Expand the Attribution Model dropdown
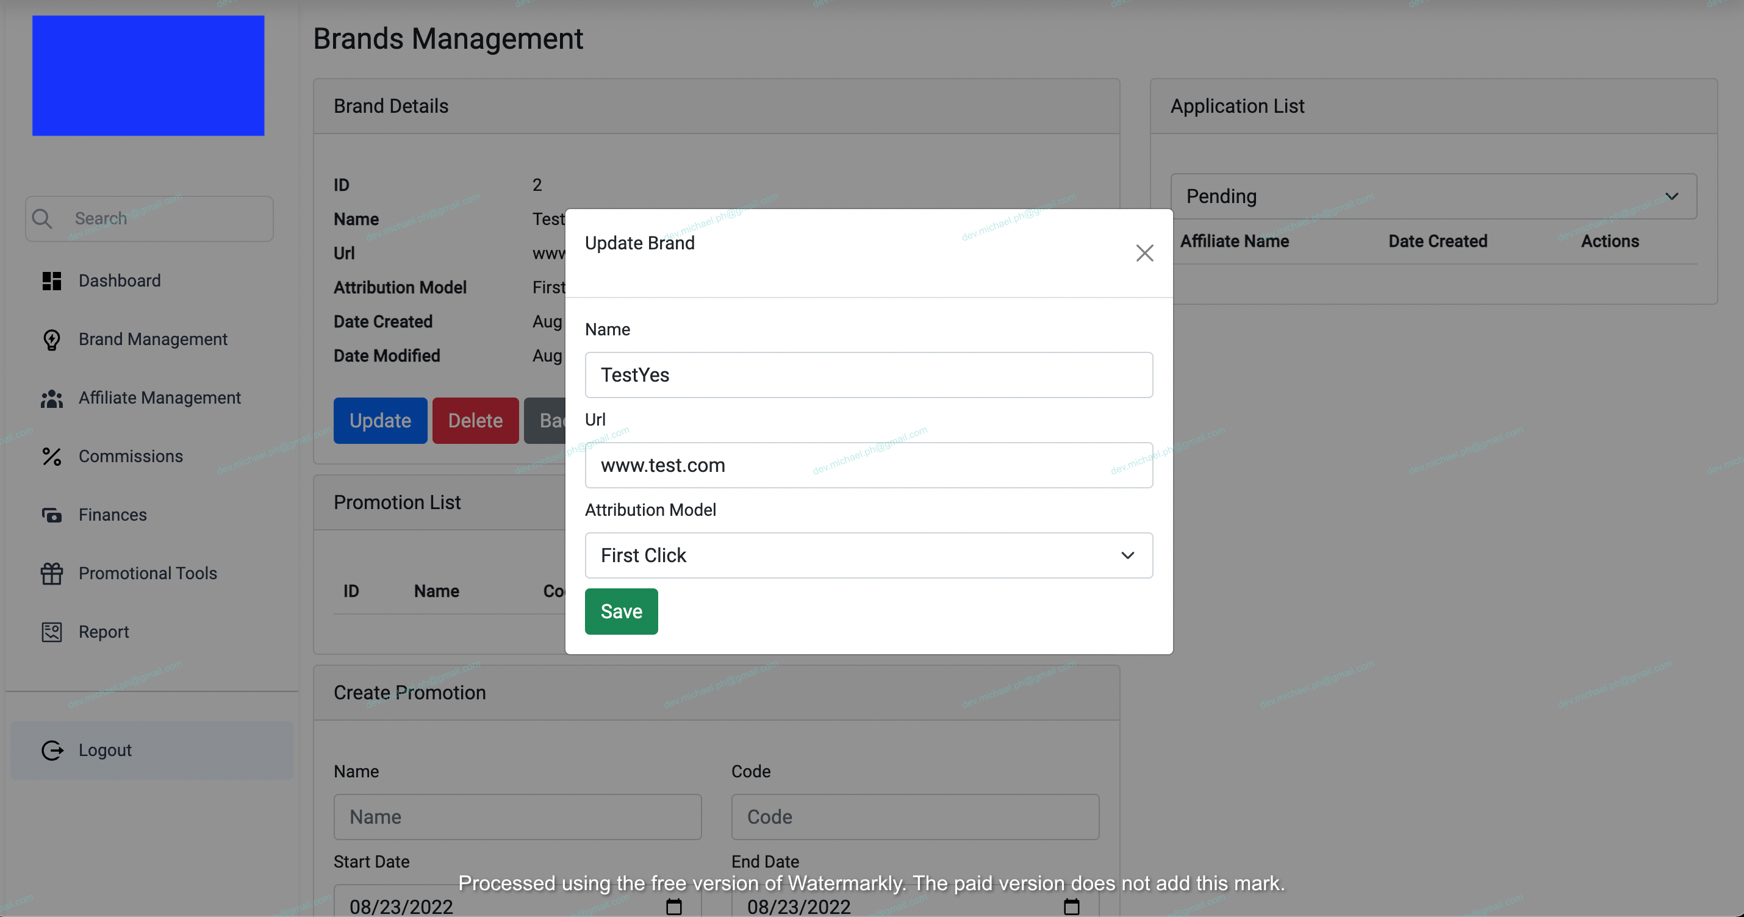The image size is (1744, 917). [x=869, y=555]
